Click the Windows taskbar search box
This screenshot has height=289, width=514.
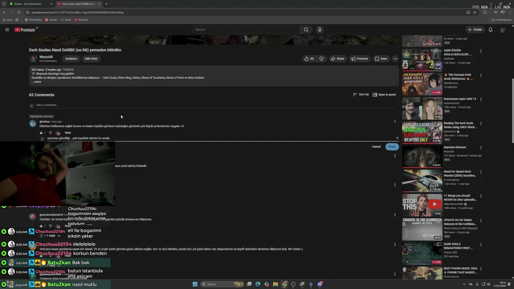222,284
